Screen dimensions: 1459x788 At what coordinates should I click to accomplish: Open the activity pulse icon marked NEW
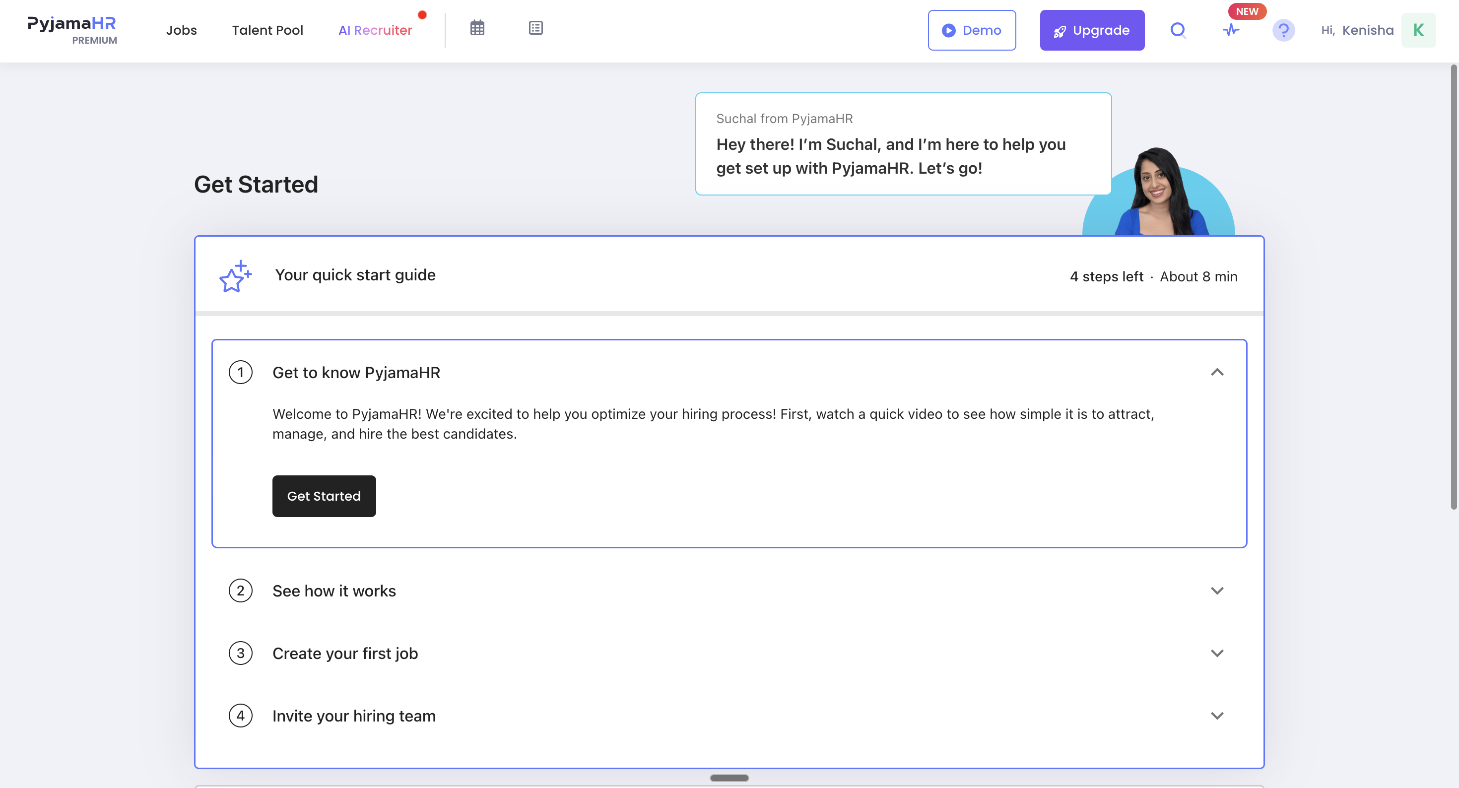click(1231, 30)
